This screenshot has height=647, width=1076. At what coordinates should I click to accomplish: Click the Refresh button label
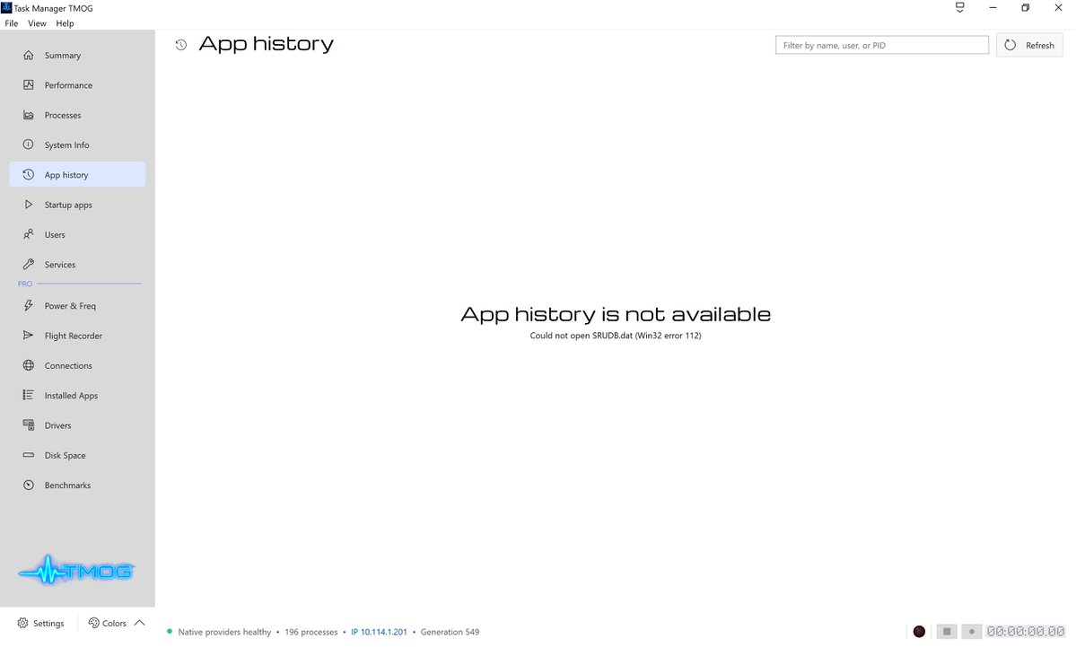tap(1039, 45)
